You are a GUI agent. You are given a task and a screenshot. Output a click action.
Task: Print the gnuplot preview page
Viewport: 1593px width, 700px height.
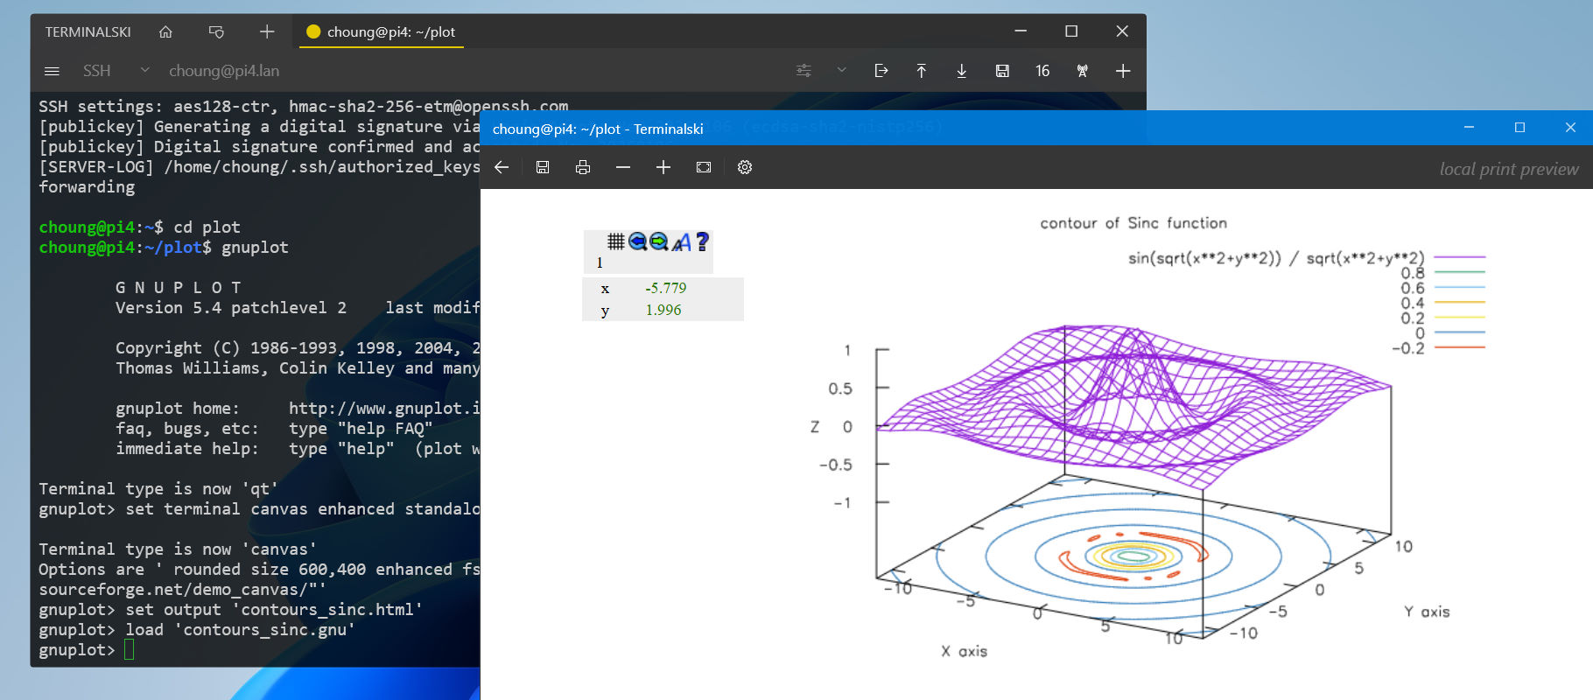point(583,167)
